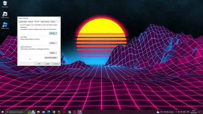The image size is (203, 114).
Task: Cancel the System Properties dialog
Action: [x=47, y=64]
